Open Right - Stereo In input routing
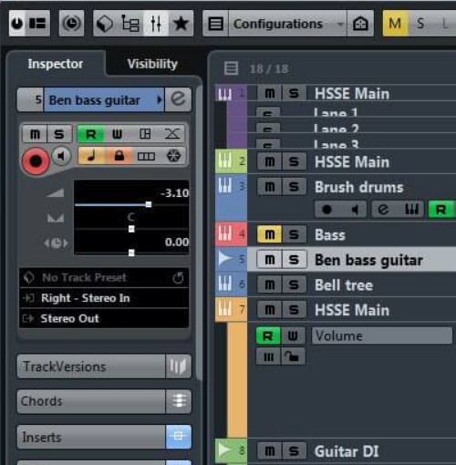 [x=104, y=298]
